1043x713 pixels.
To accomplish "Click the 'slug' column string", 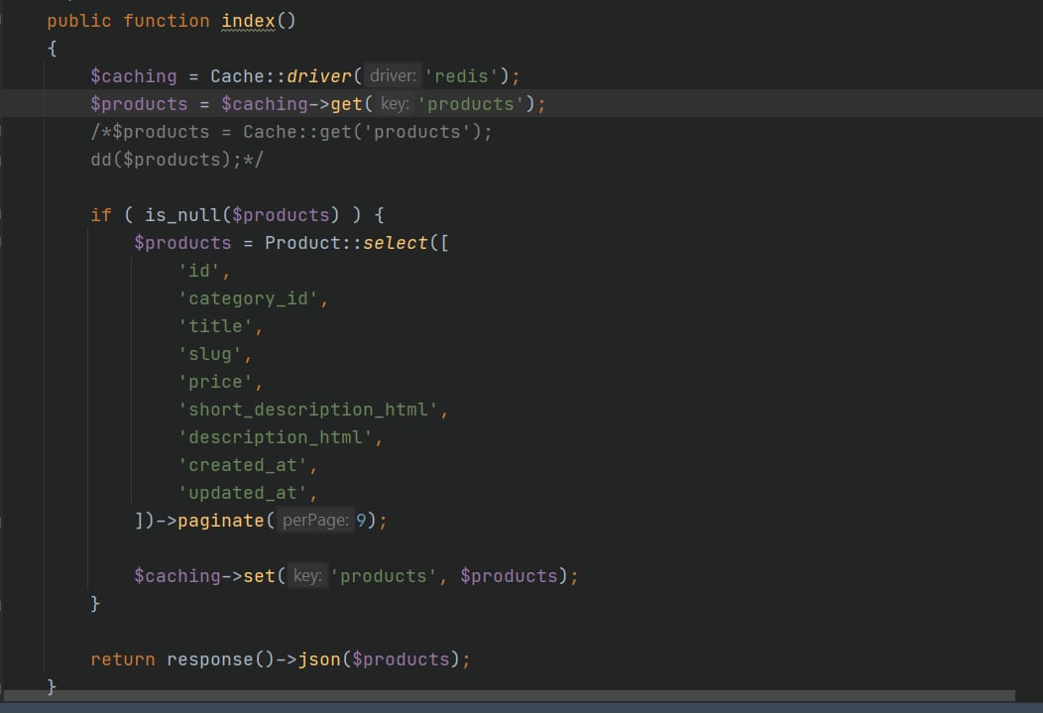I will (209, 354).
